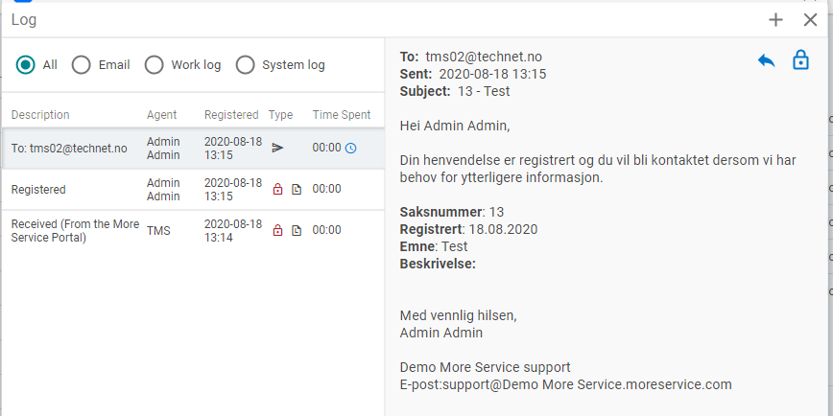The height and width of the screenshot is (416, 833).
Task: Click the blue padlock icon in email header
Action: click(800, 60)
